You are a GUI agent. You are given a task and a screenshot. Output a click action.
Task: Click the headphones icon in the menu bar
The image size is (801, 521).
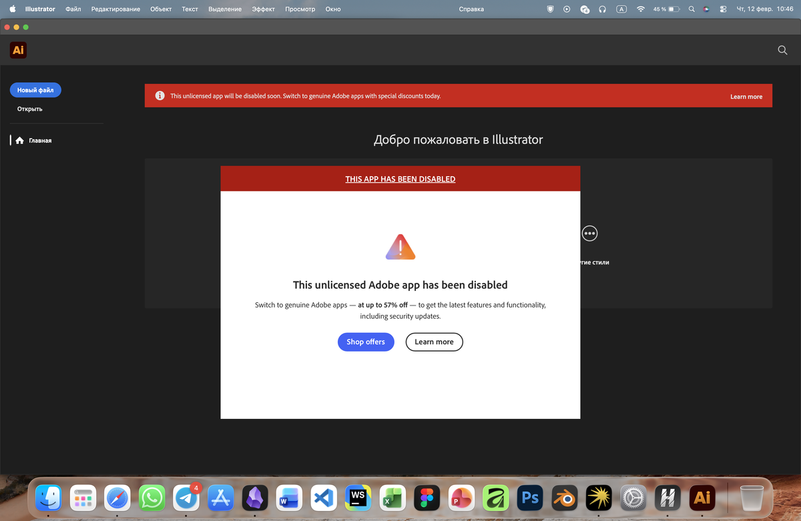pyautogui.click(x=603, y=9)
